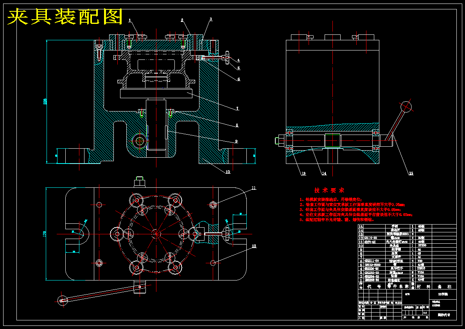Viewport: 465px width, 329px height.
Task: Select the handle ball knob in the side view
Action: 406,106
